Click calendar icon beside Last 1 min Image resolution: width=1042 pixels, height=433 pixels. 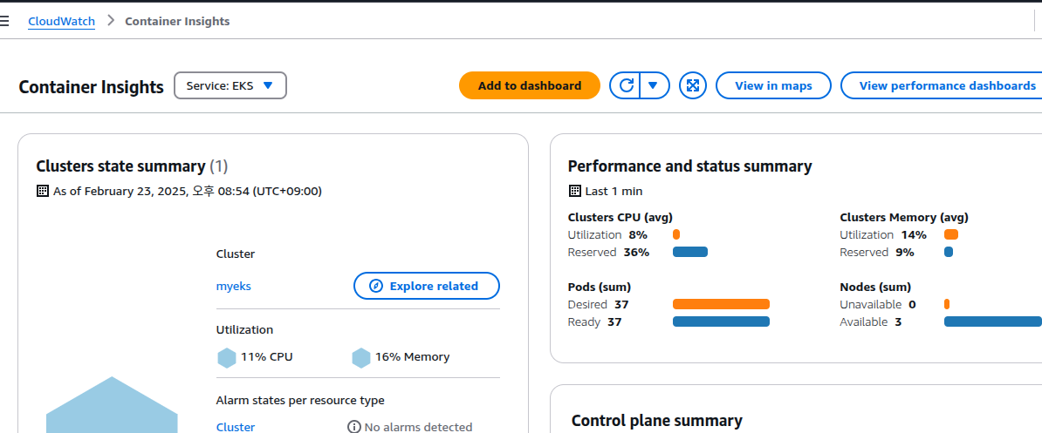(575, 191)
